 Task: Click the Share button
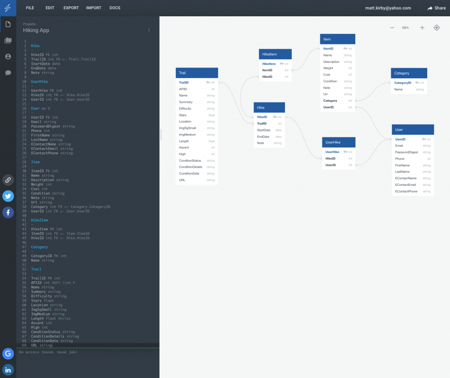(437, 7)
